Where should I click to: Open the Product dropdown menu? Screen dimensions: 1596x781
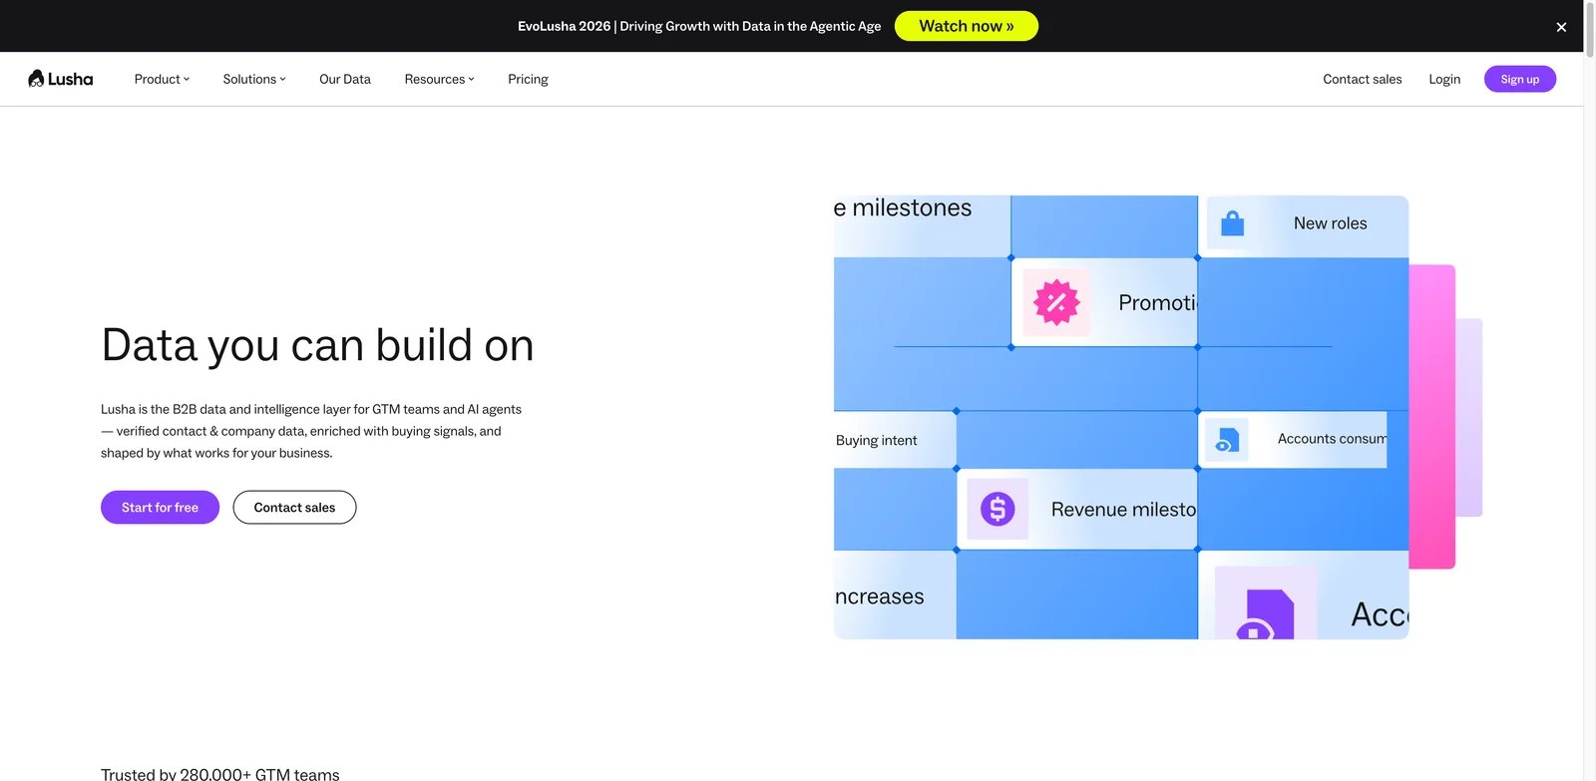click(x=162, y=79)
